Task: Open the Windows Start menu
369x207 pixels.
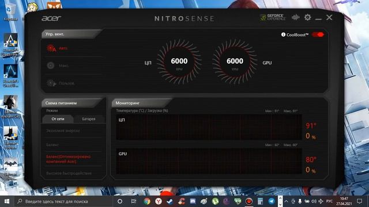Action: point(7,201)
